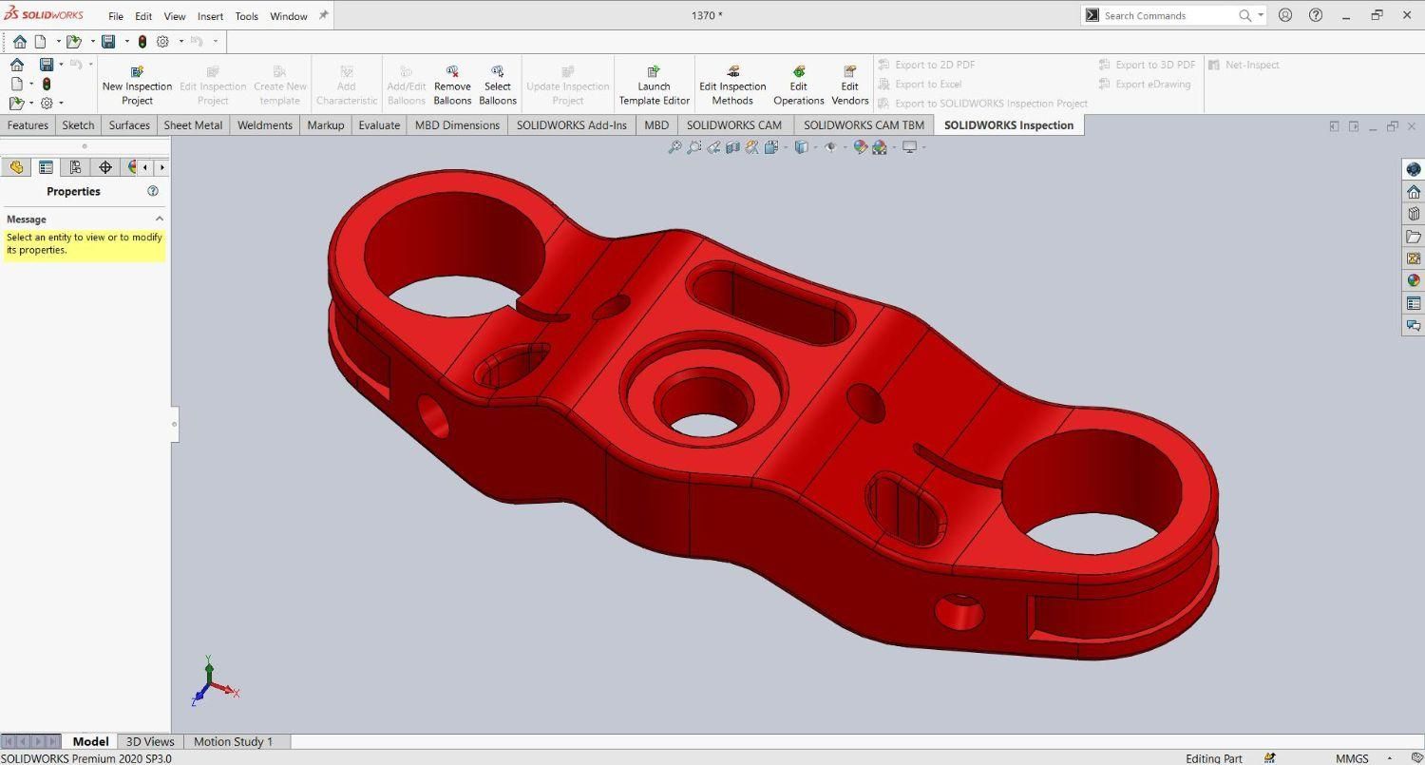The image size is (1425, 765).
Task: Click the Dynamic Annotation Views icon
Action: 751,147
